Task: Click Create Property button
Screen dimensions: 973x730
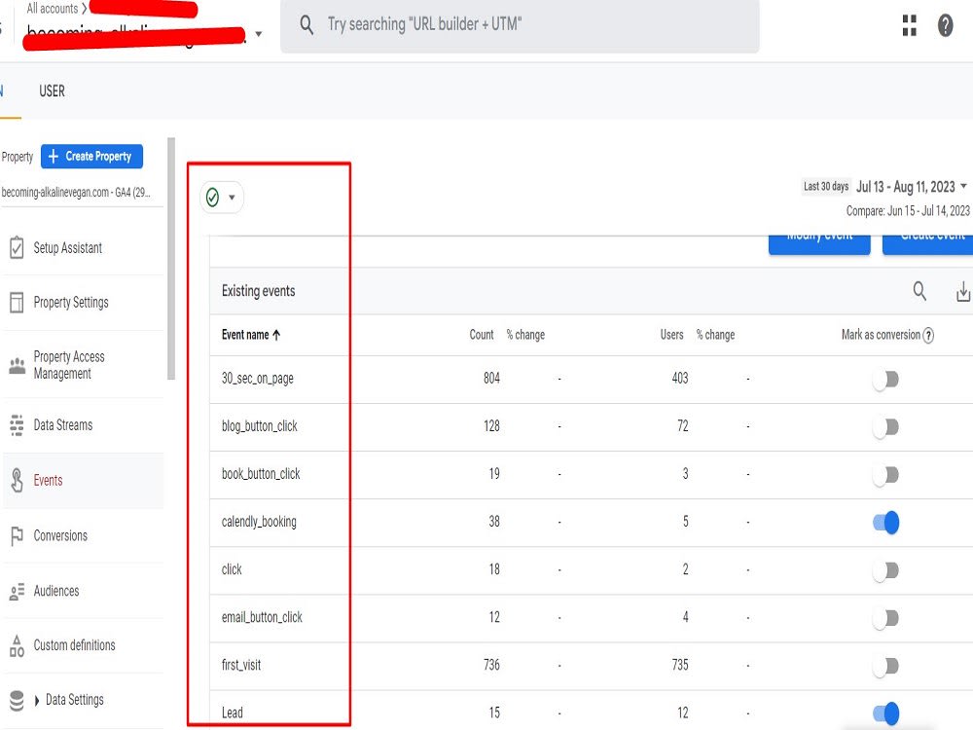Action: click(91, 157)
